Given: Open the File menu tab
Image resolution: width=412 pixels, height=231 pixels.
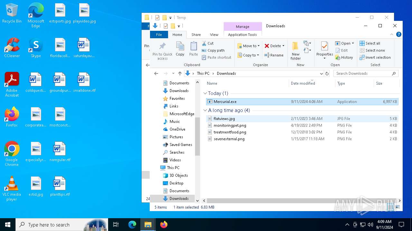Looking at the screenshot, I should (159, 35).
